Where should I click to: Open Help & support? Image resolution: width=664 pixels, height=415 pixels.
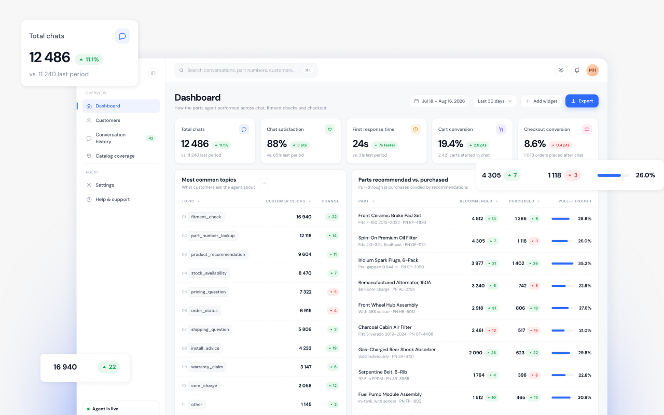pyautogui.click(x=121, y=199)
